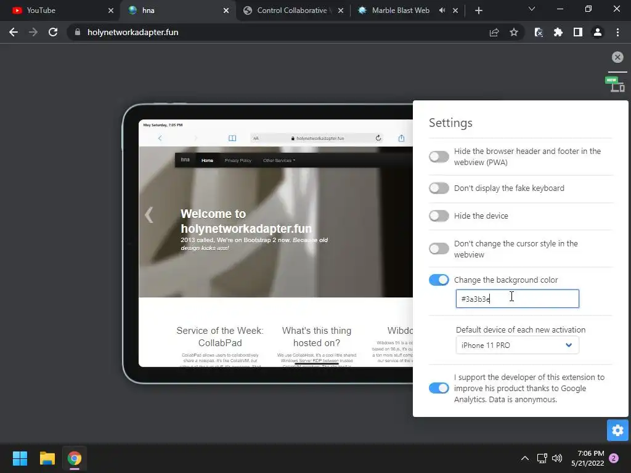The width and height of the screenshot is (631, 473).
Task: Share this page from address bar
Action: pyautogui.click(x=494, y=32)
